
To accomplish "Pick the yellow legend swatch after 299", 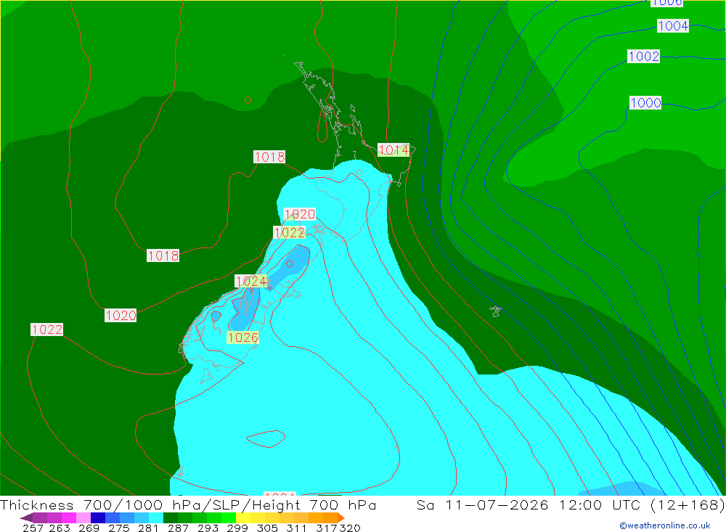I will pos(243,517).
